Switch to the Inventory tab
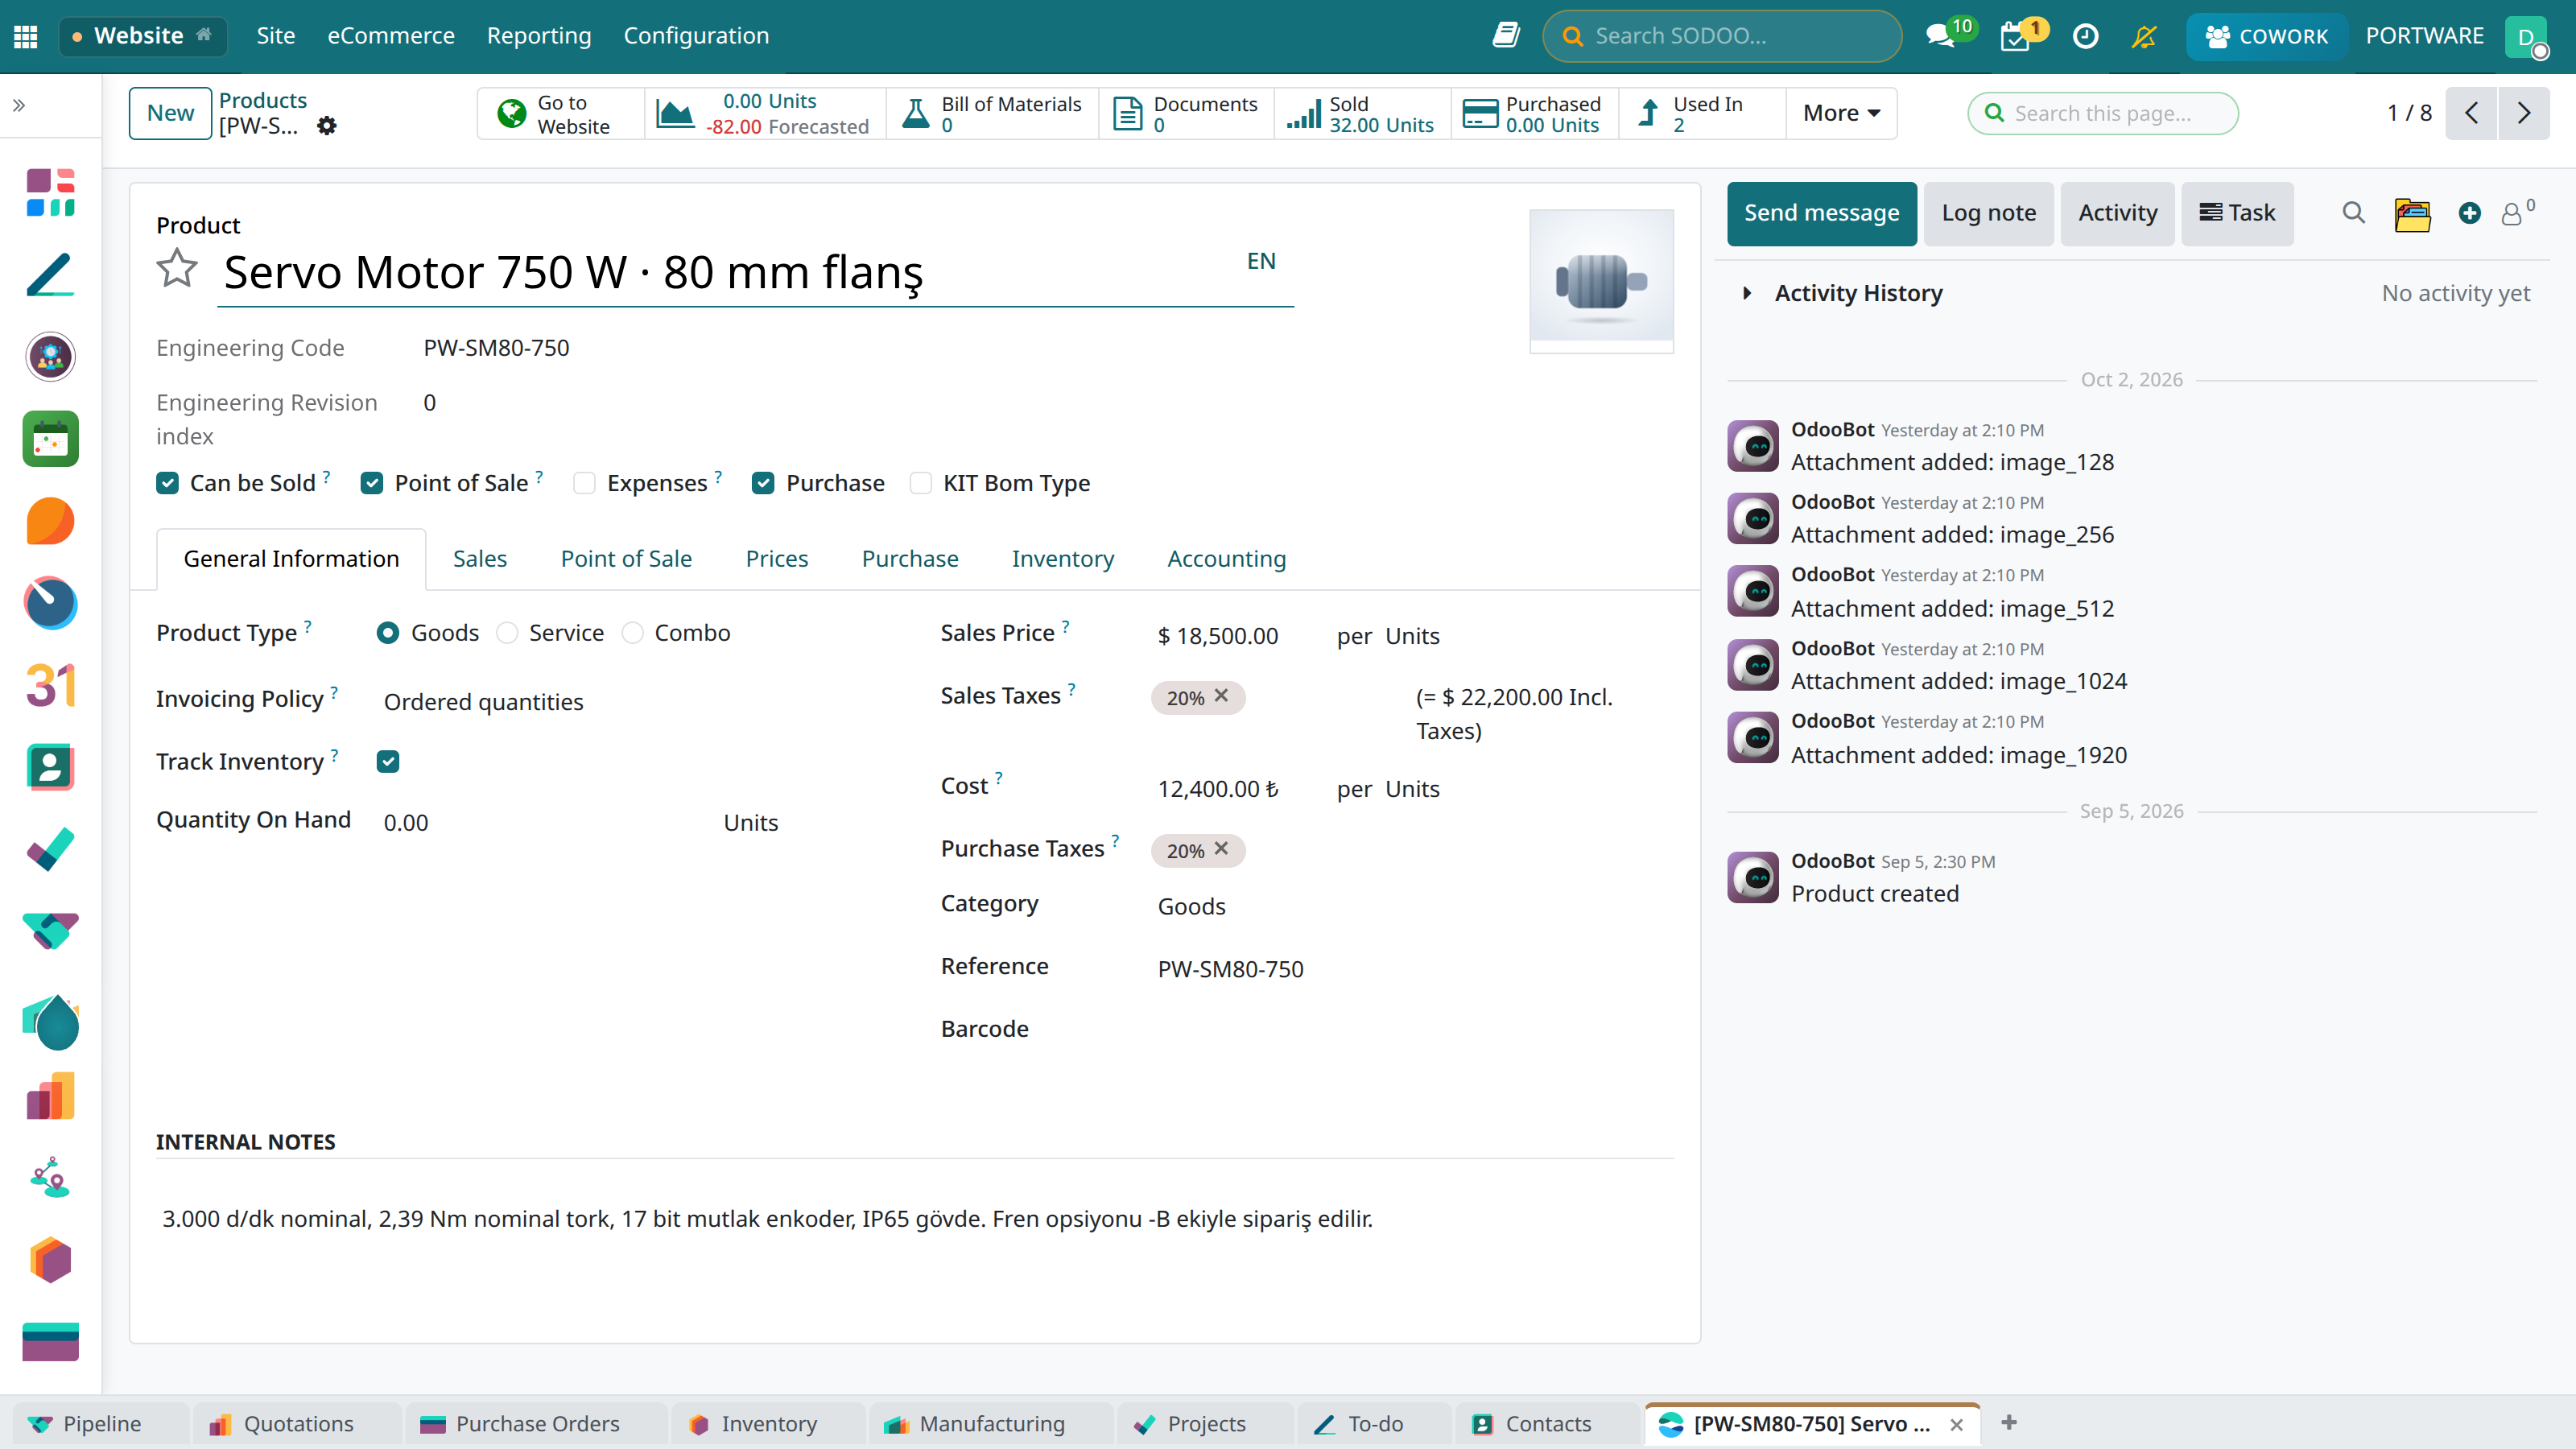The height and width of the screenshot is (1449, 2576). [x=1062, y=559]
